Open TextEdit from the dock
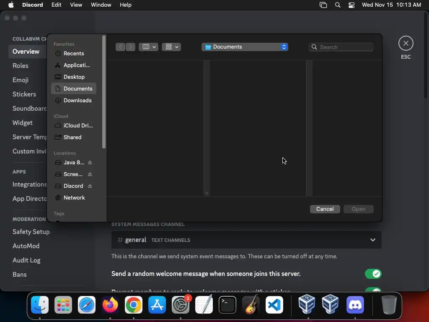The image size is (429, 322). click(204, 305)
